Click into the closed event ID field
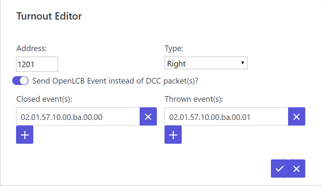This screenshot has height=186, width=321. click(78, 116)
